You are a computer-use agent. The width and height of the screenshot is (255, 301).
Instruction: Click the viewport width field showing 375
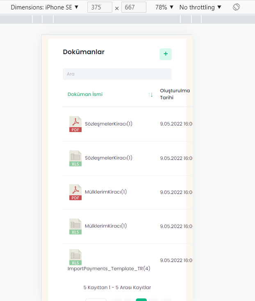[x=100, y=7]
